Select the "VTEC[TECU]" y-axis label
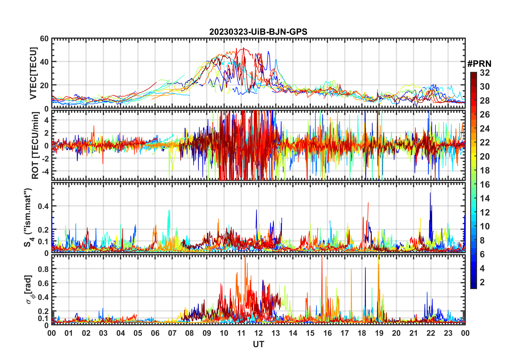 coord(33,73)
